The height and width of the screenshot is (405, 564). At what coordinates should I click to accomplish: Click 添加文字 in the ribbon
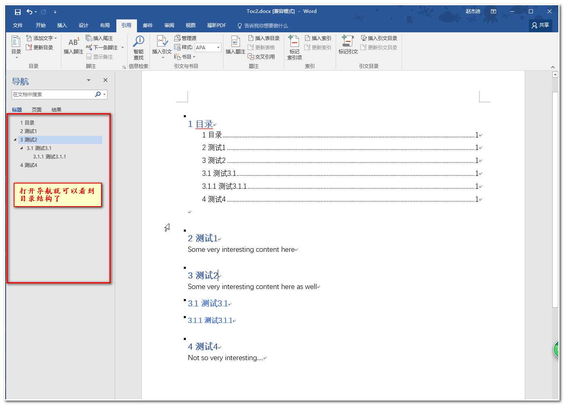click(x=42, y=38)
